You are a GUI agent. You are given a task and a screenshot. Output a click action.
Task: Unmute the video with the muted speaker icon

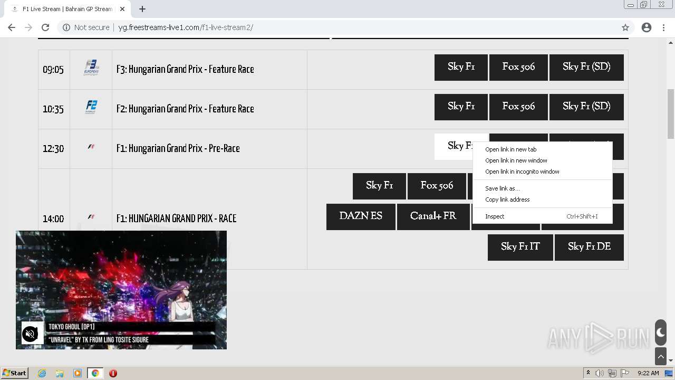pos(31,334)
